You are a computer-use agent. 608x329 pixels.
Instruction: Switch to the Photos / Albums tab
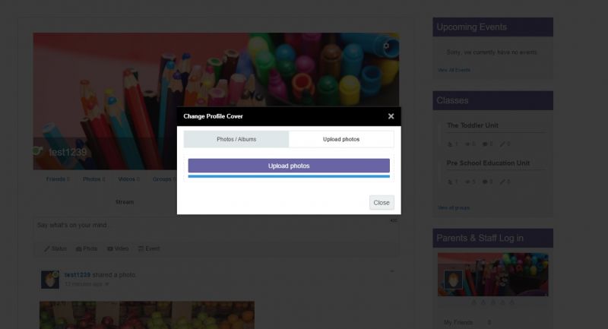pos(236,139)
